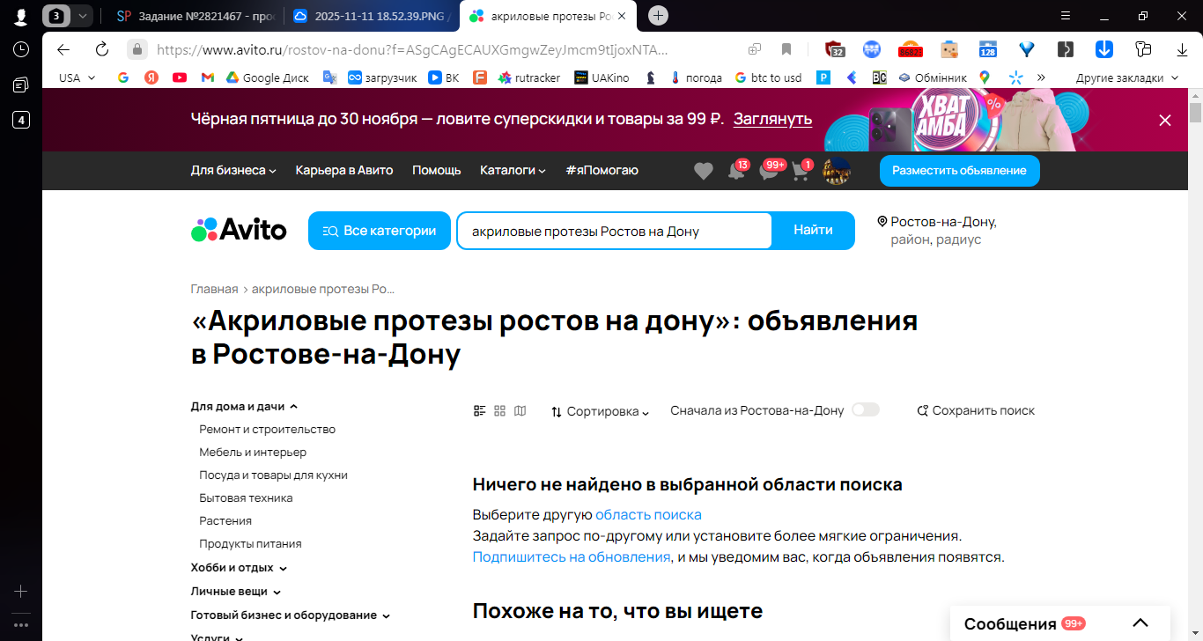This screenshot has height=641, width=1203.
Task: Focus the Avito search input field
Action: coord(614,231)
